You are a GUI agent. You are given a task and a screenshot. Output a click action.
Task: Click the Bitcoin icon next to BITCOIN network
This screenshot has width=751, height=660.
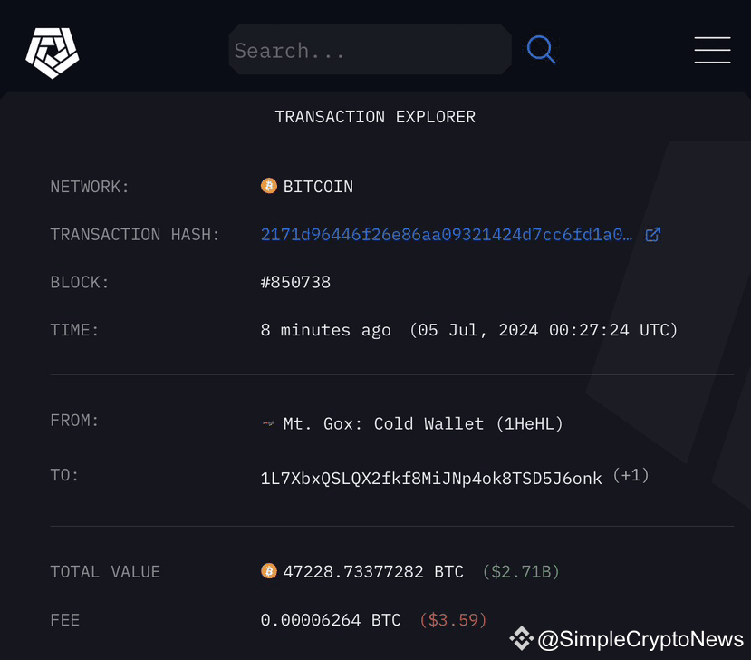(x=269, y=187)
